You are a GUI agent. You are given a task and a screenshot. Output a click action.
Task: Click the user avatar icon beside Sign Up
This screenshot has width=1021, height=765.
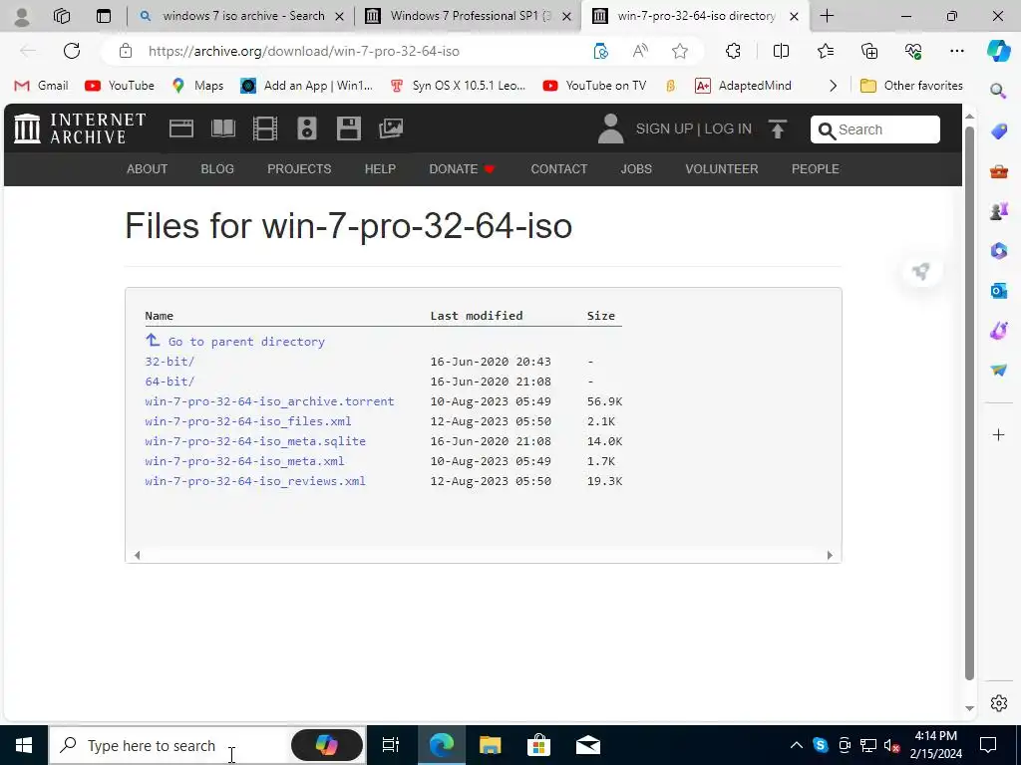click(610, 128)
